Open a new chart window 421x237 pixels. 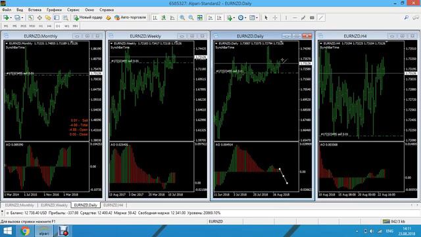tap(6, 18)
